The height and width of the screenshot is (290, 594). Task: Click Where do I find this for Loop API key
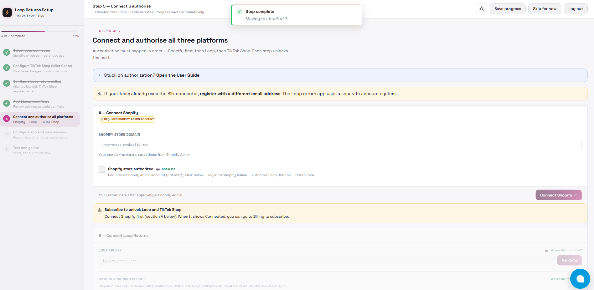(x=566, y=250)
